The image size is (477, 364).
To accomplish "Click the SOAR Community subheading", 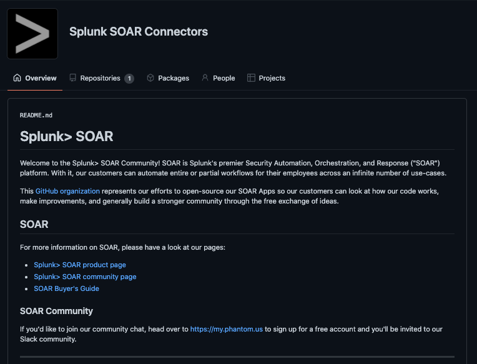I will click(x=56, y=311).
